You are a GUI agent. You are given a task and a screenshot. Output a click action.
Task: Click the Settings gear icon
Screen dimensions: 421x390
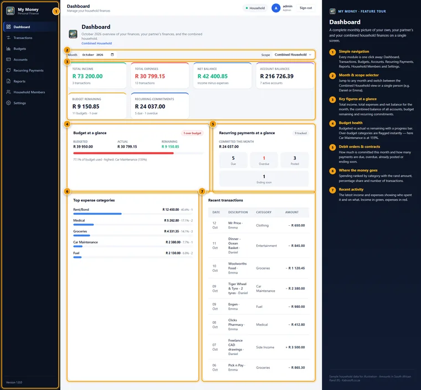[9, 103]
